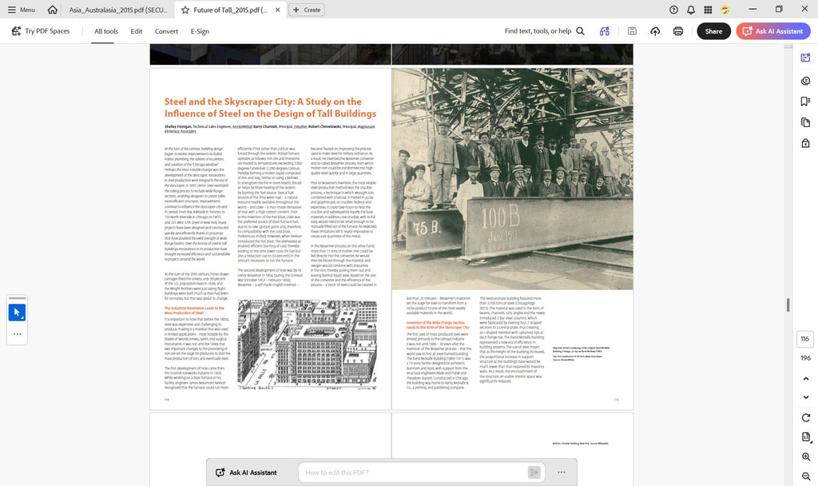Image resolution: width=818 pixels, height=486 pixels.
Task: Switch to Asia_Australasia_2015.pdf tab
Action: [x=118, y=10]
